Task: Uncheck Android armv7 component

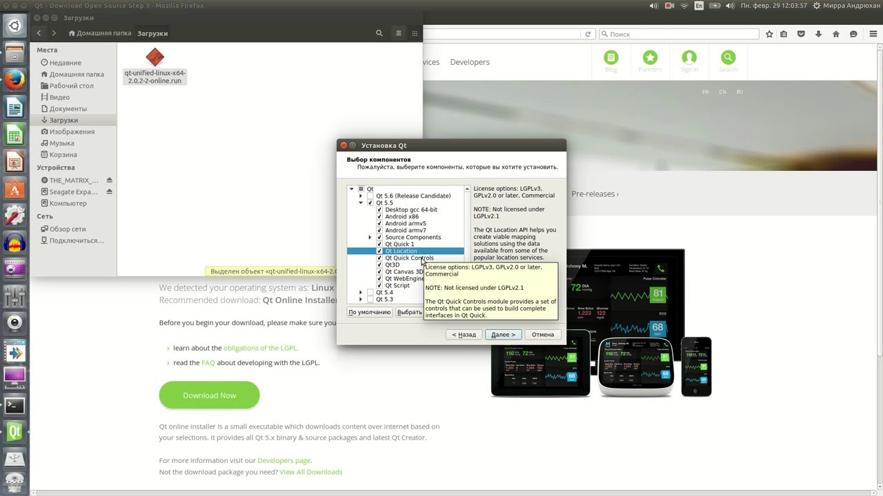Action: coord(379,230)
